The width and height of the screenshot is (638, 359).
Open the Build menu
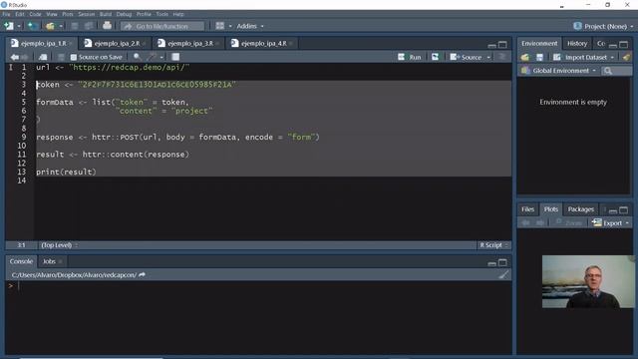tap(106, 14)
